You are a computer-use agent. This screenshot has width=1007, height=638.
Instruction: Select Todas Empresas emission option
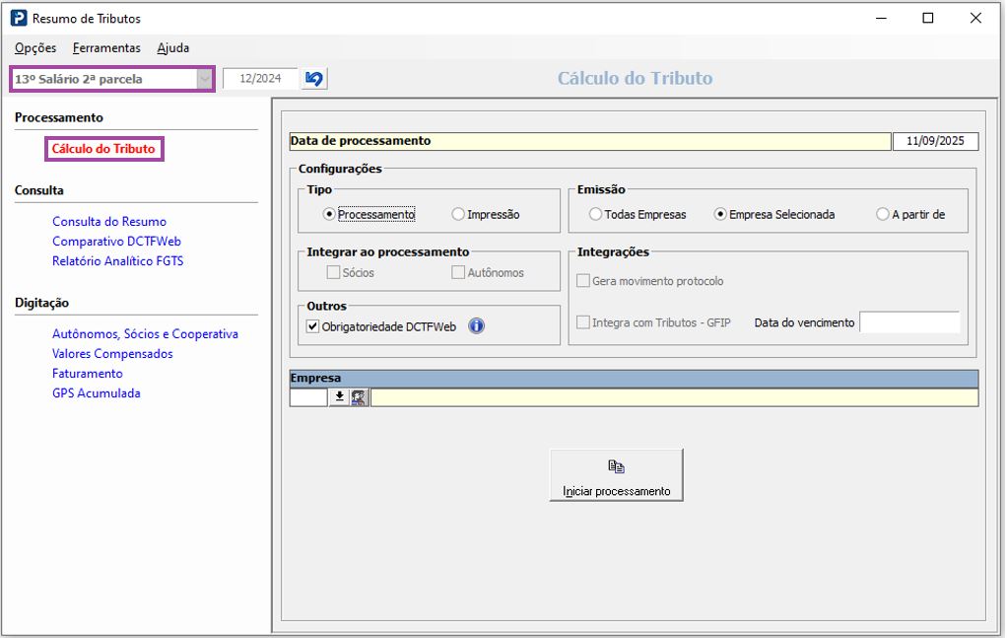click(x=595, y=214)
